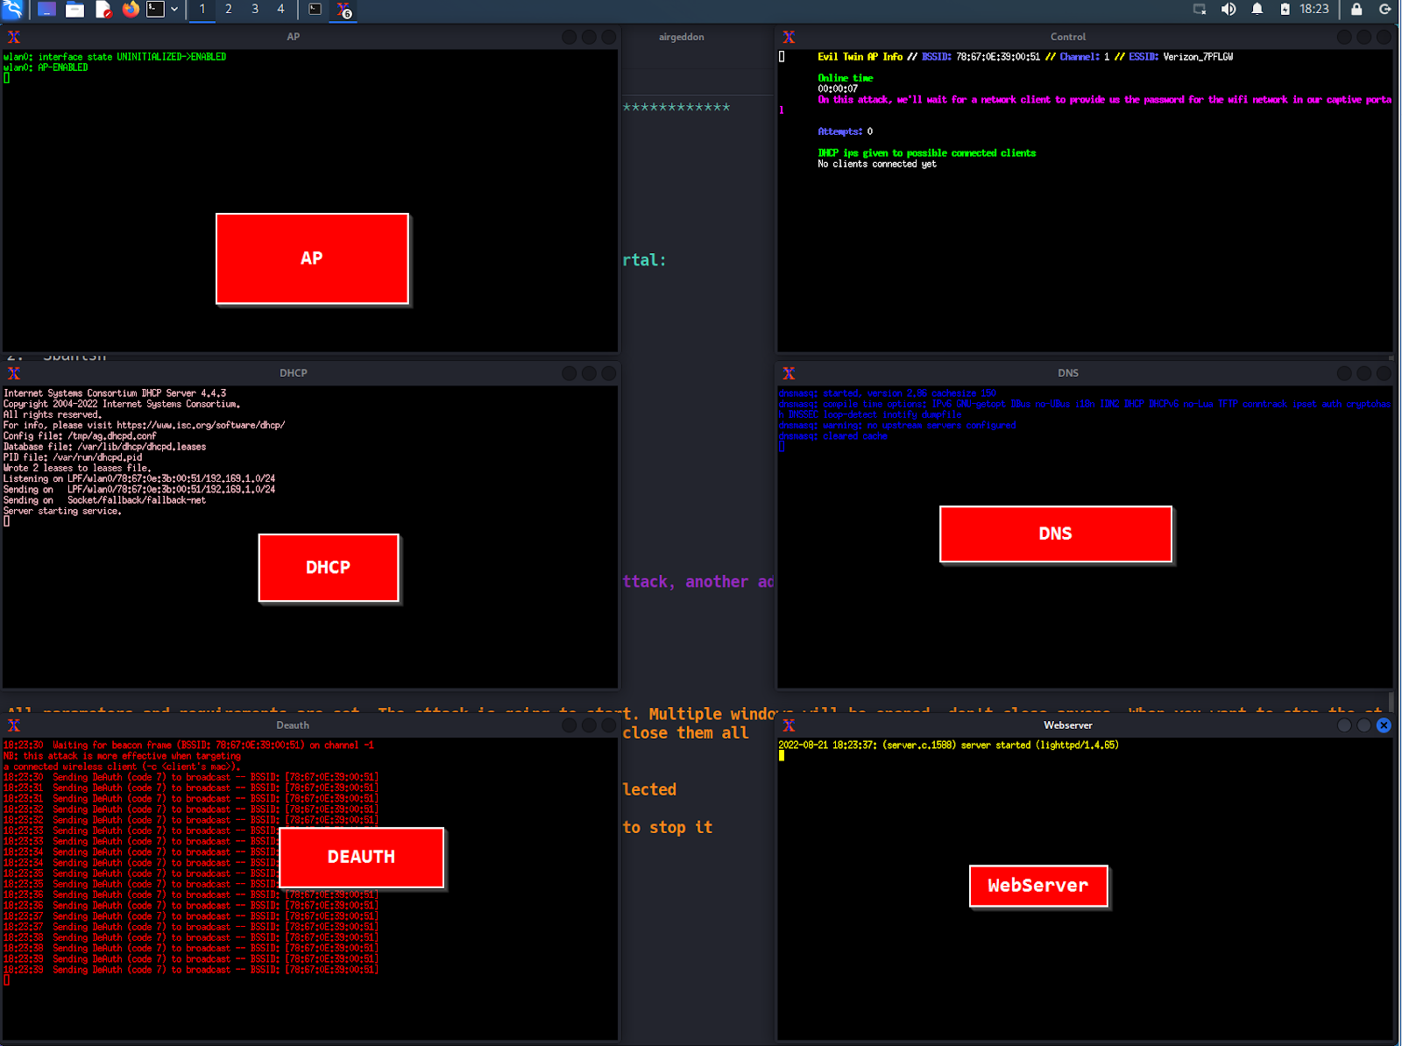This screenshot has width=1402, height=1046.
Task: Launch Firefox from the top panel
Action: pyautogui.click(x=131, y=10)
